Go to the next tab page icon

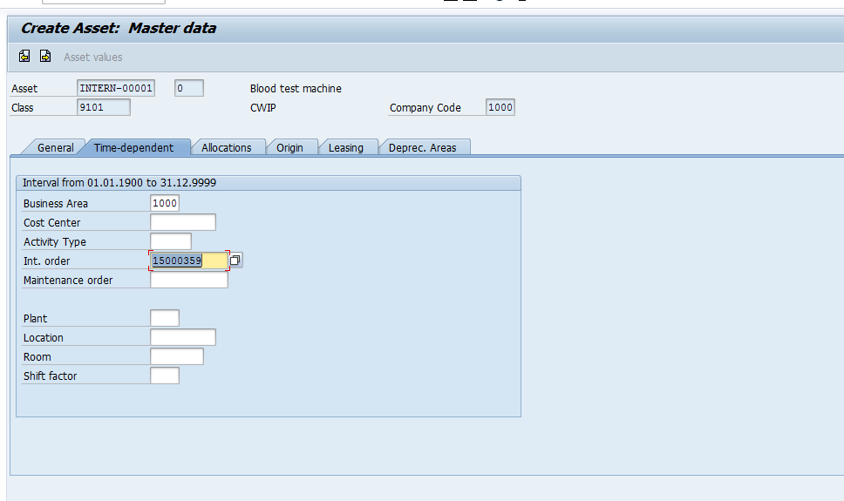pyautogui.click(x=45, y=56)
